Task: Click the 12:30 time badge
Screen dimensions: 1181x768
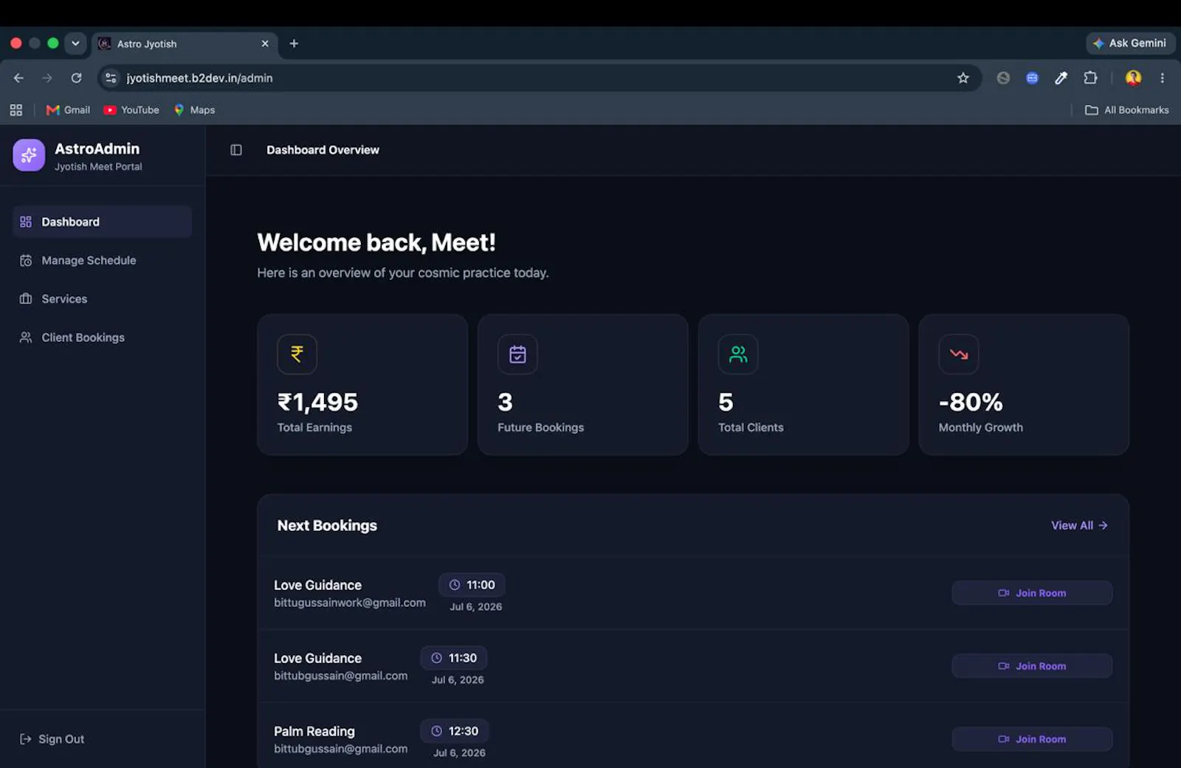Action: click(455, 730)
